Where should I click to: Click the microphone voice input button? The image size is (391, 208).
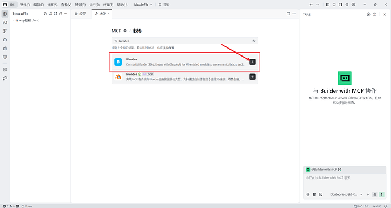pos(375,194)
